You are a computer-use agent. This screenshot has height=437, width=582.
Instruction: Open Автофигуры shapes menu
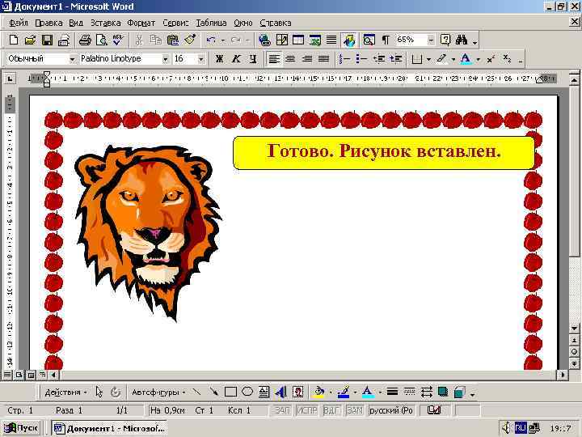158,392
